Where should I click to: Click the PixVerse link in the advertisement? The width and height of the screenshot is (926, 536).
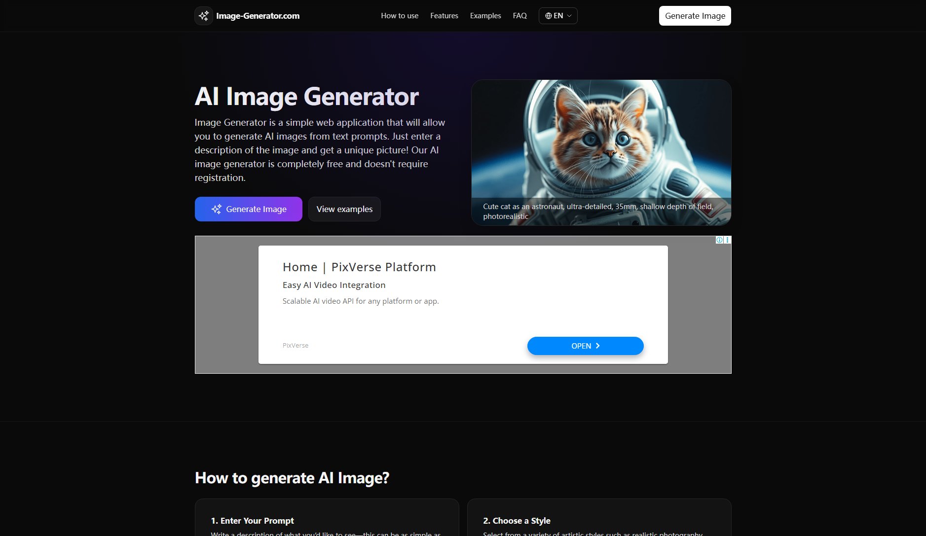pyautogui.click(x=295, y=345)
